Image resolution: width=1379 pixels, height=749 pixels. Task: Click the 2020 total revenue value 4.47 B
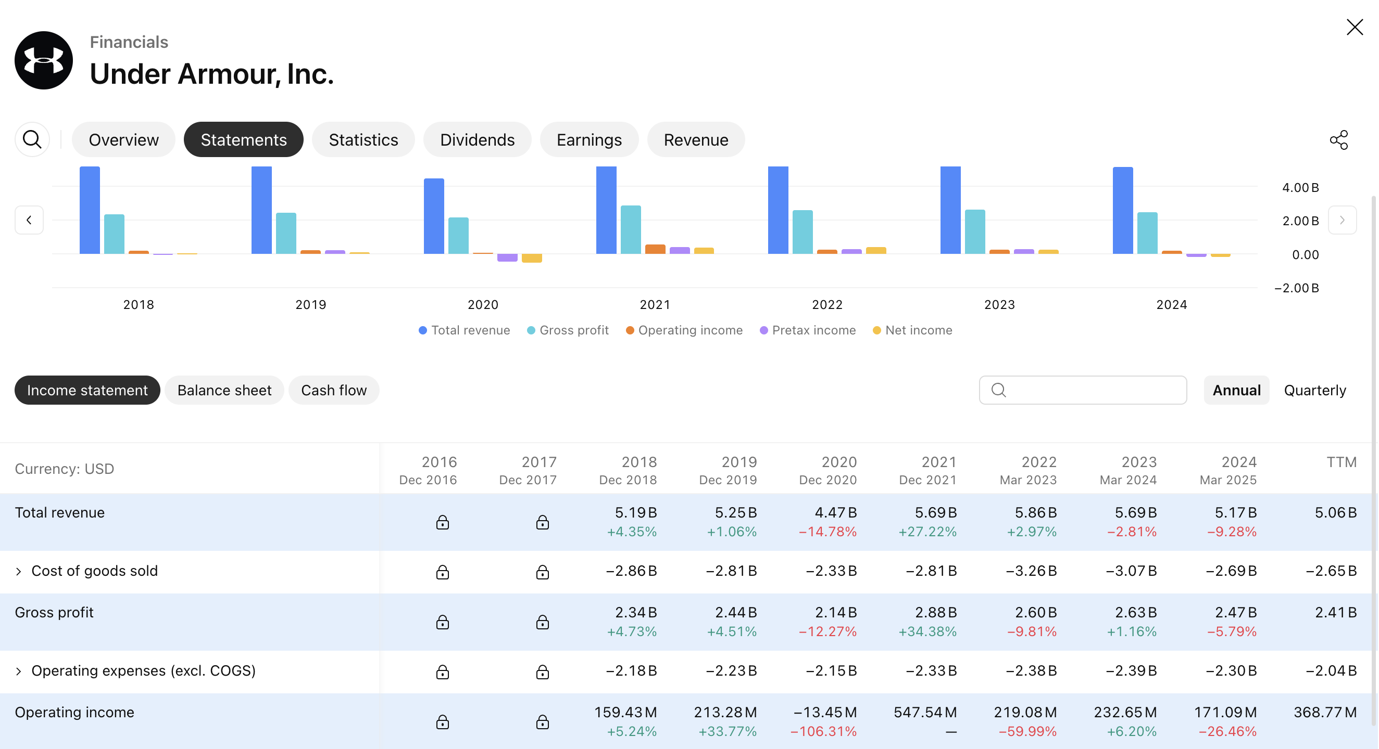pos(836,513)
